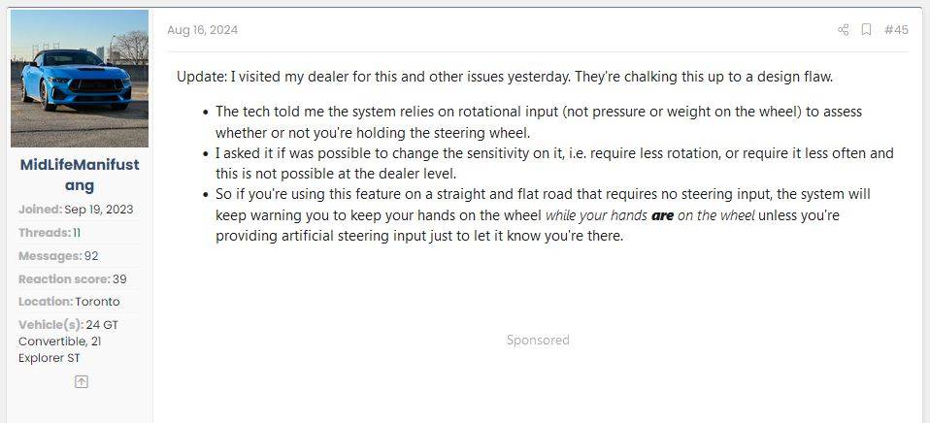
Task: Click the Joined Sep 19, 2023 text
Action: (x=76, y=210)
